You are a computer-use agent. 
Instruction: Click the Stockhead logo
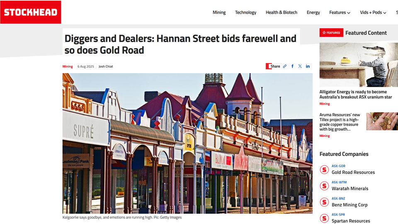30,12
